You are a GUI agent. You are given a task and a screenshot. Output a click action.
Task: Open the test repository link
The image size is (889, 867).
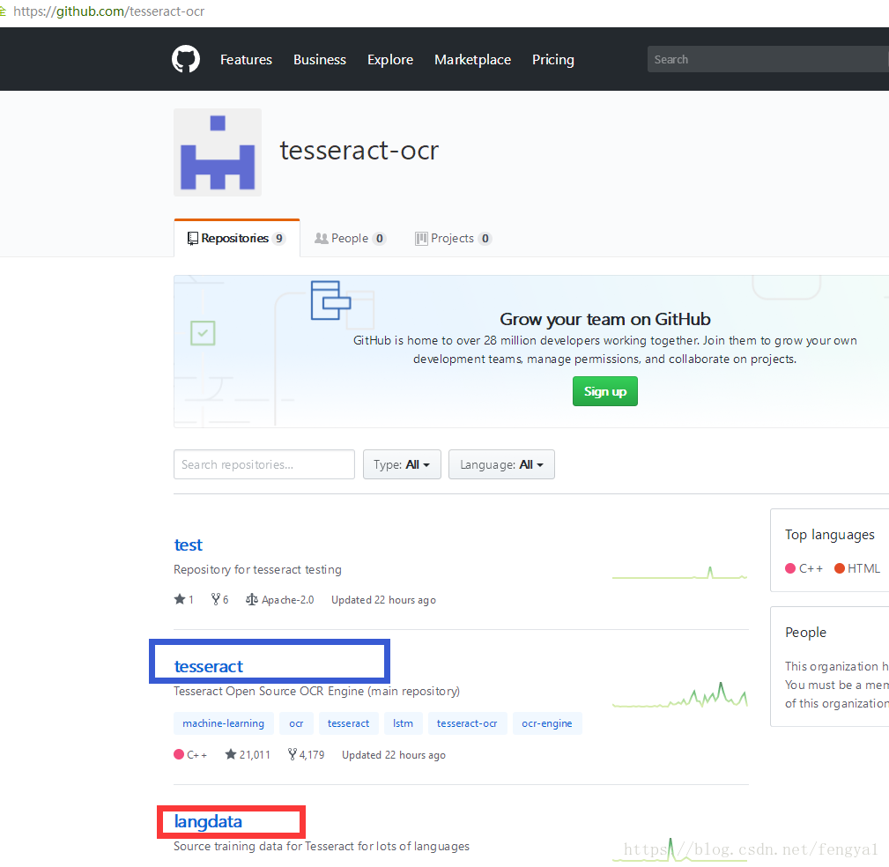[189, 545]
